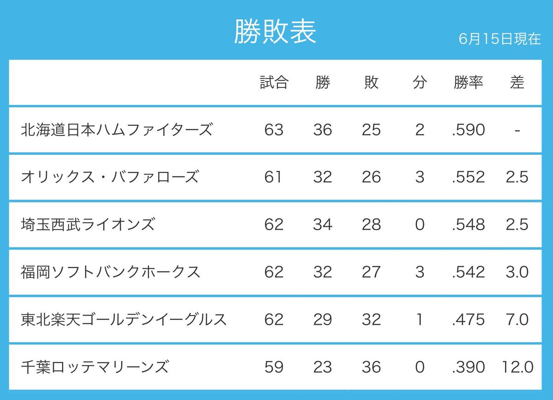
Task: Click the 敗 column header
Action: pyautogui.click(x=371, y=83)
